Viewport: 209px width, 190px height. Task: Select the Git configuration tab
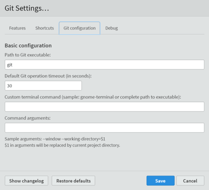79,28
